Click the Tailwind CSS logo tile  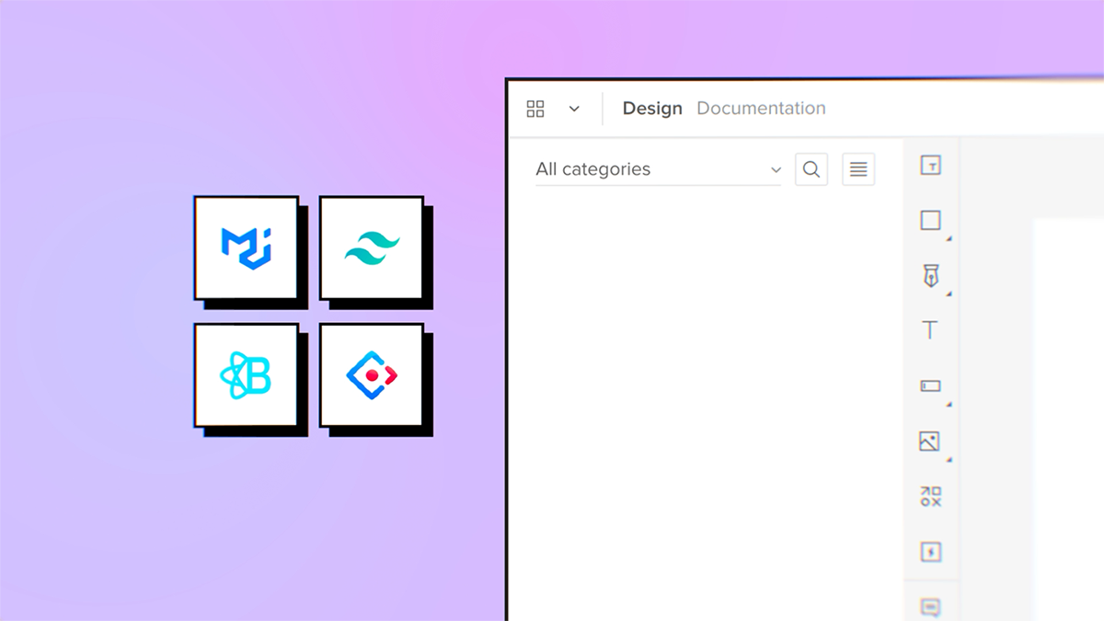click(x=372, y=247)
